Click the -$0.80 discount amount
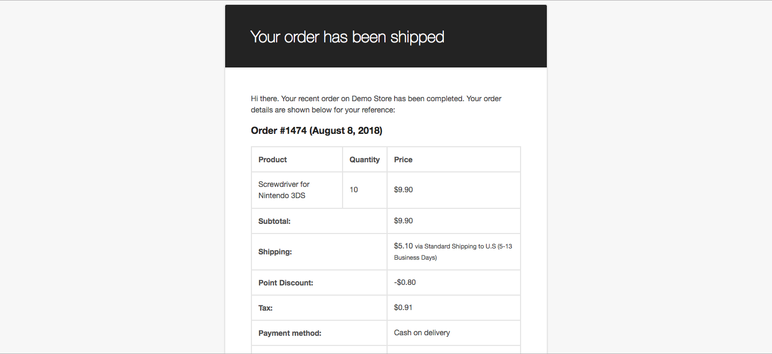The height and width of the screenshot is (354, 772). tap(405, 282)
